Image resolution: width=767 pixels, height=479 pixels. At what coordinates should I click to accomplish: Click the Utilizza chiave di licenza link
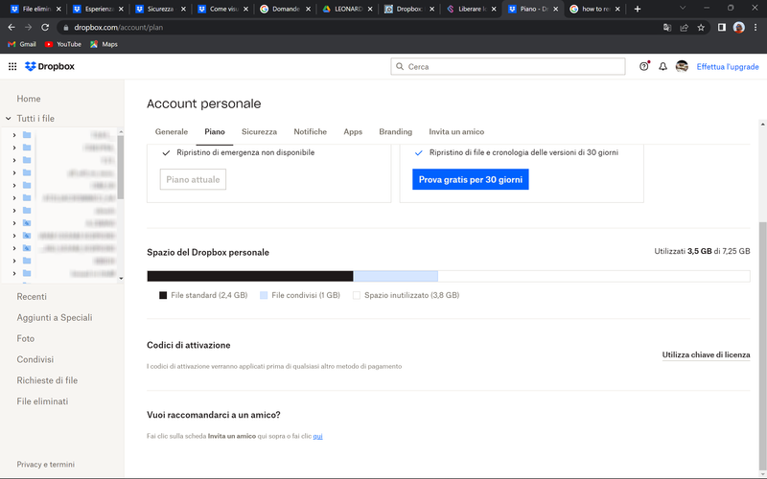[706, 354]
